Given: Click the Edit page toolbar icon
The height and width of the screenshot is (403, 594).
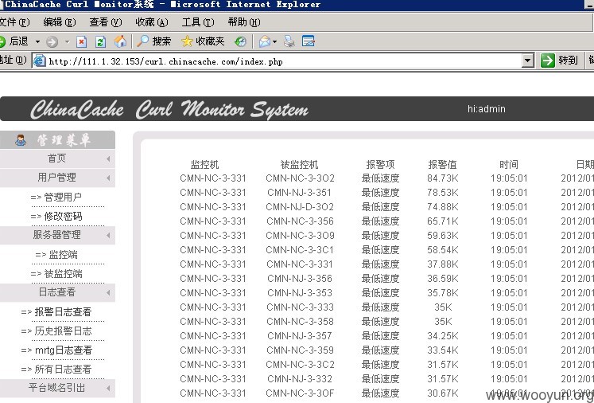Looking at the screenshot, I should [x=309, y=41].
